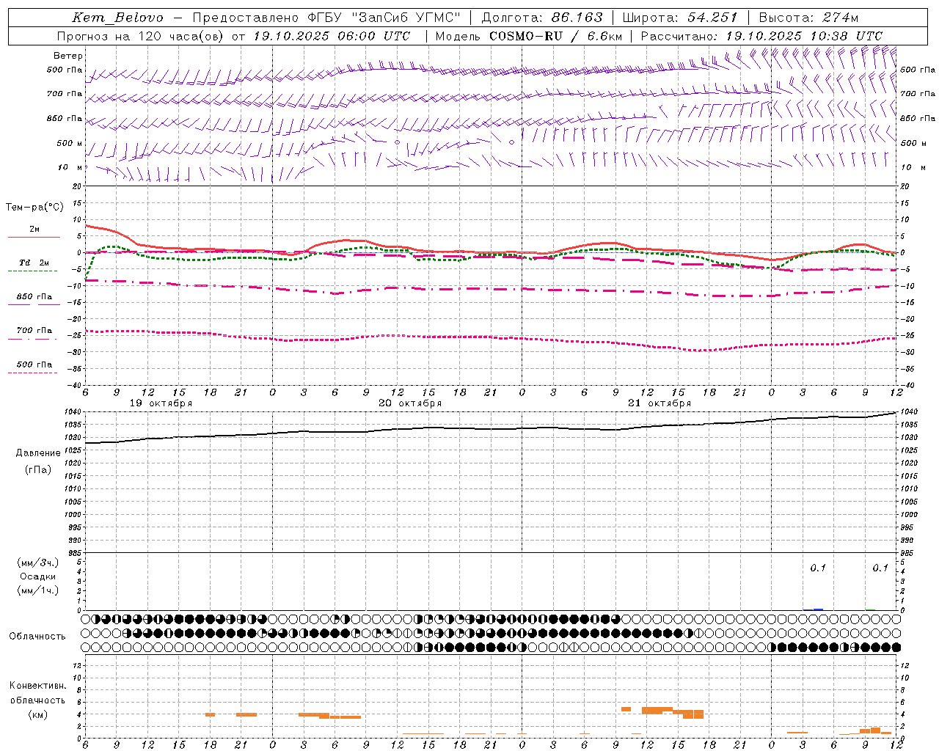Click the "(мм/3ч.)" precipitation unit label
This screenshot has width=939, height=751.
pos(38,563)
